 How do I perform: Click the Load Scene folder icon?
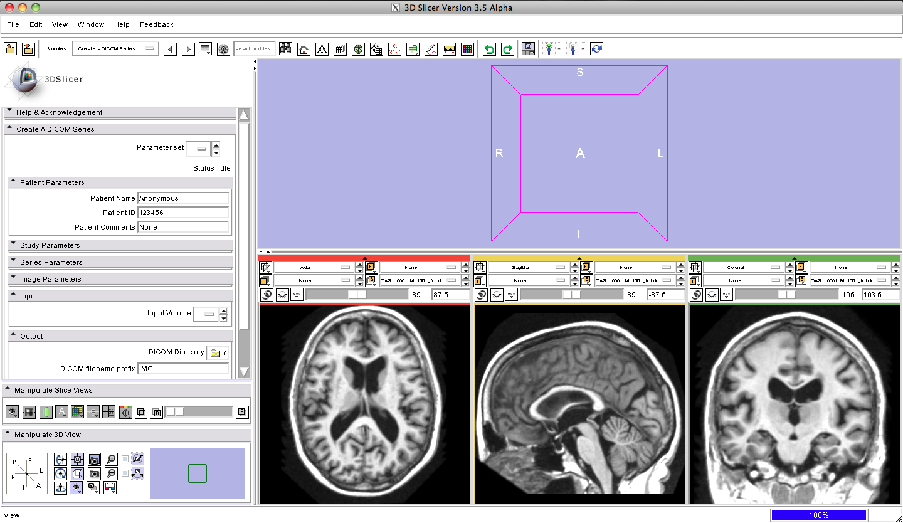click(10, 49)
